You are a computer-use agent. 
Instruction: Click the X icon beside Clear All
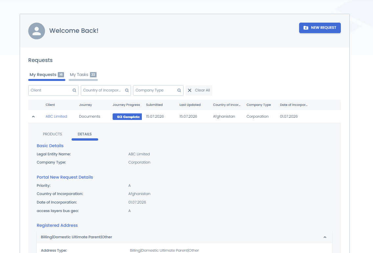[x=189, y=90]
